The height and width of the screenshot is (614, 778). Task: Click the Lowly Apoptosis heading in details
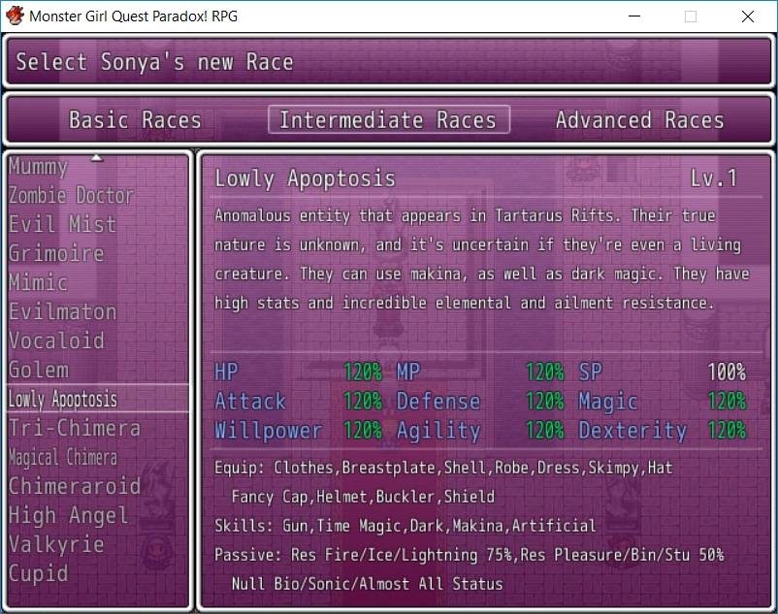pos(306,178)
